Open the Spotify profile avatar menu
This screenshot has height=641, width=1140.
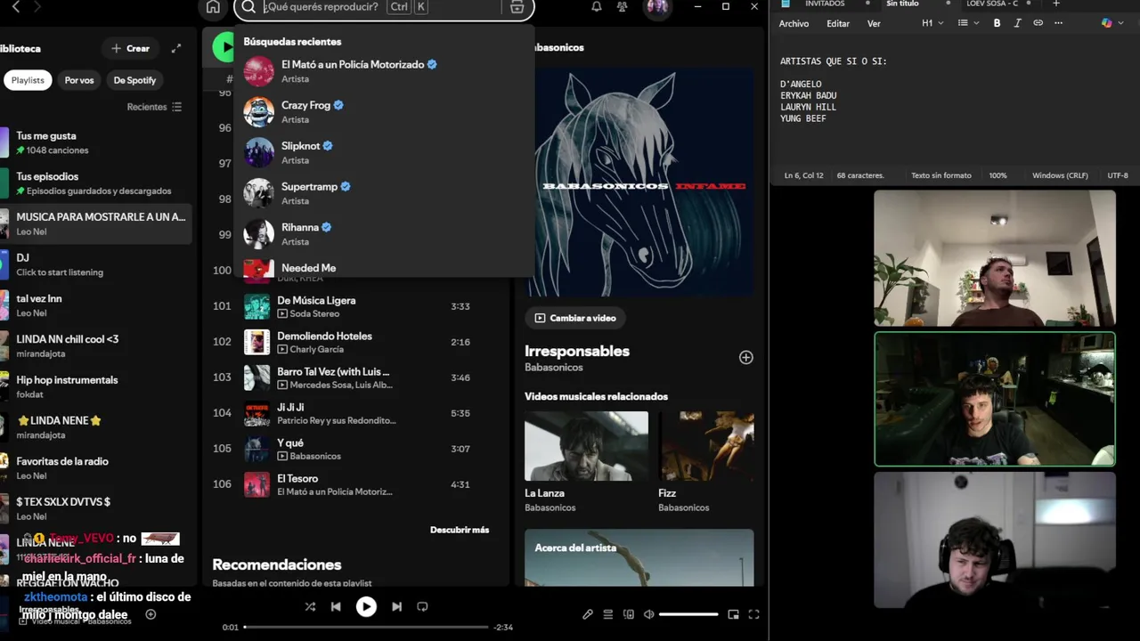point(657,6)
